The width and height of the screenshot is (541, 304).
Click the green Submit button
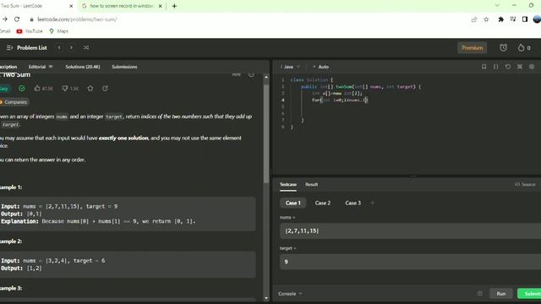click(x=530, y=294)
